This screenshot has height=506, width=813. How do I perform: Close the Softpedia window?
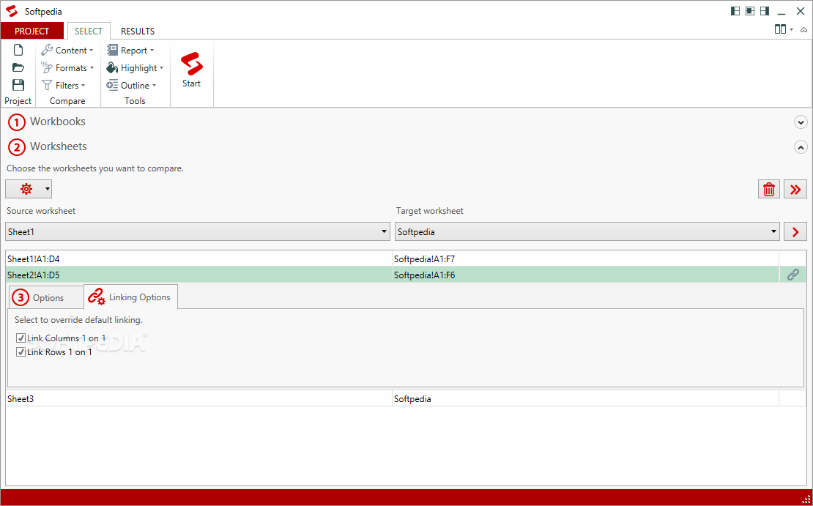pos(800,11)
